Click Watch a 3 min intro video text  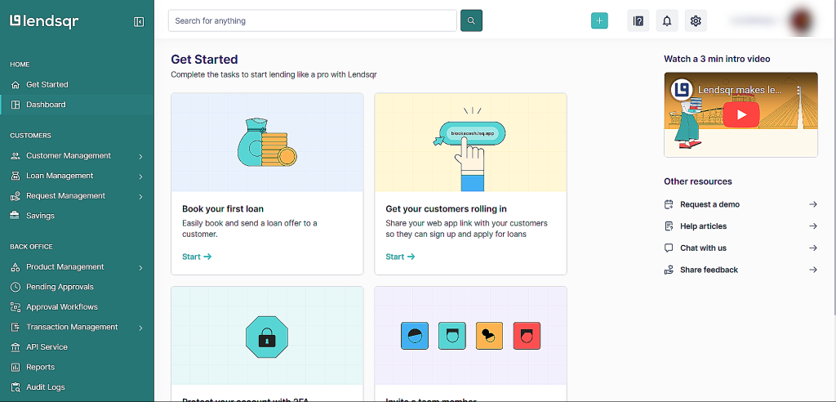(x=717, y=59)
